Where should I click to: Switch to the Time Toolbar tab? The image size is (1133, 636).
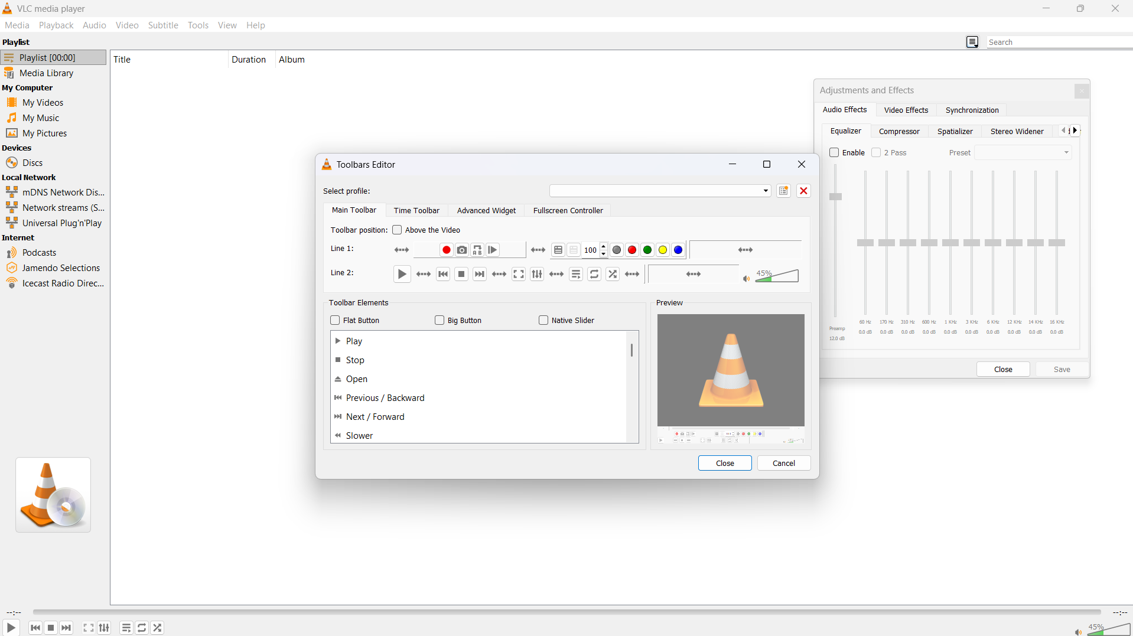pos(416,211)
